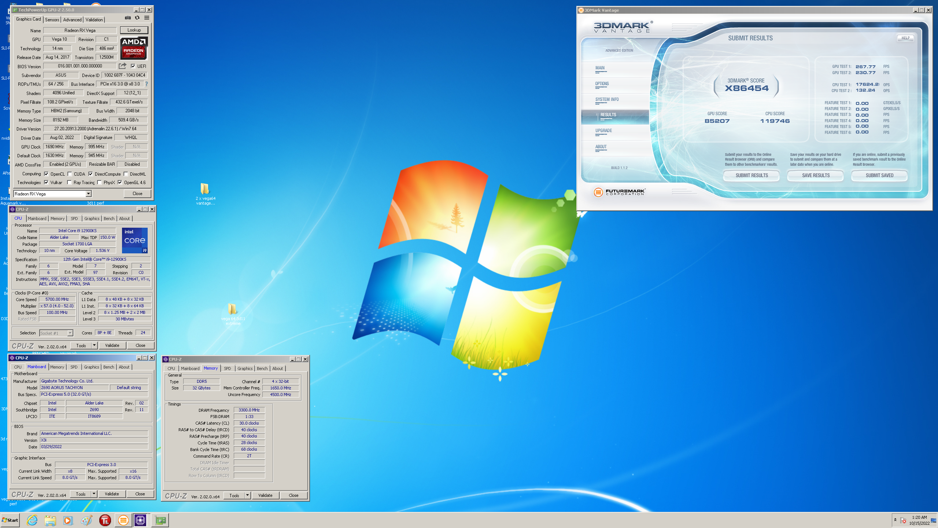Screen dimensions: 938x528
Task: Open UPGRADE section in 3DMark Vantage
Action: (x=604, y=131)
